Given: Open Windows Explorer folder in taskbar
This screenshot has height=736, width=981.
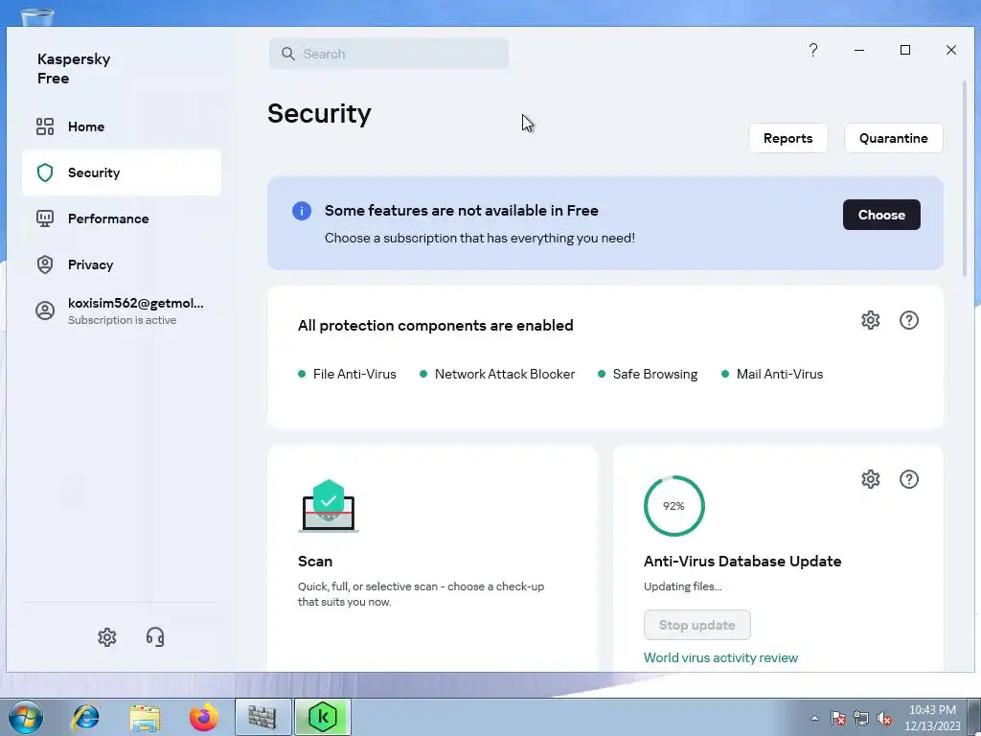Looking at the screenshot, I should point(145,717).
